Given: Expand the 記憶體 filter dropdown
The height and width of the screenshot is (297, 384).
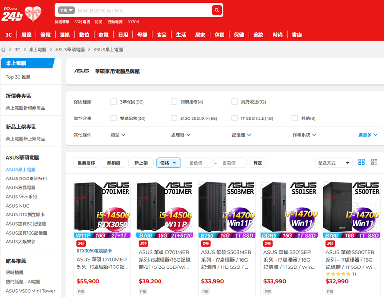Looking at the screenshot, I should (x=241, y=135).
